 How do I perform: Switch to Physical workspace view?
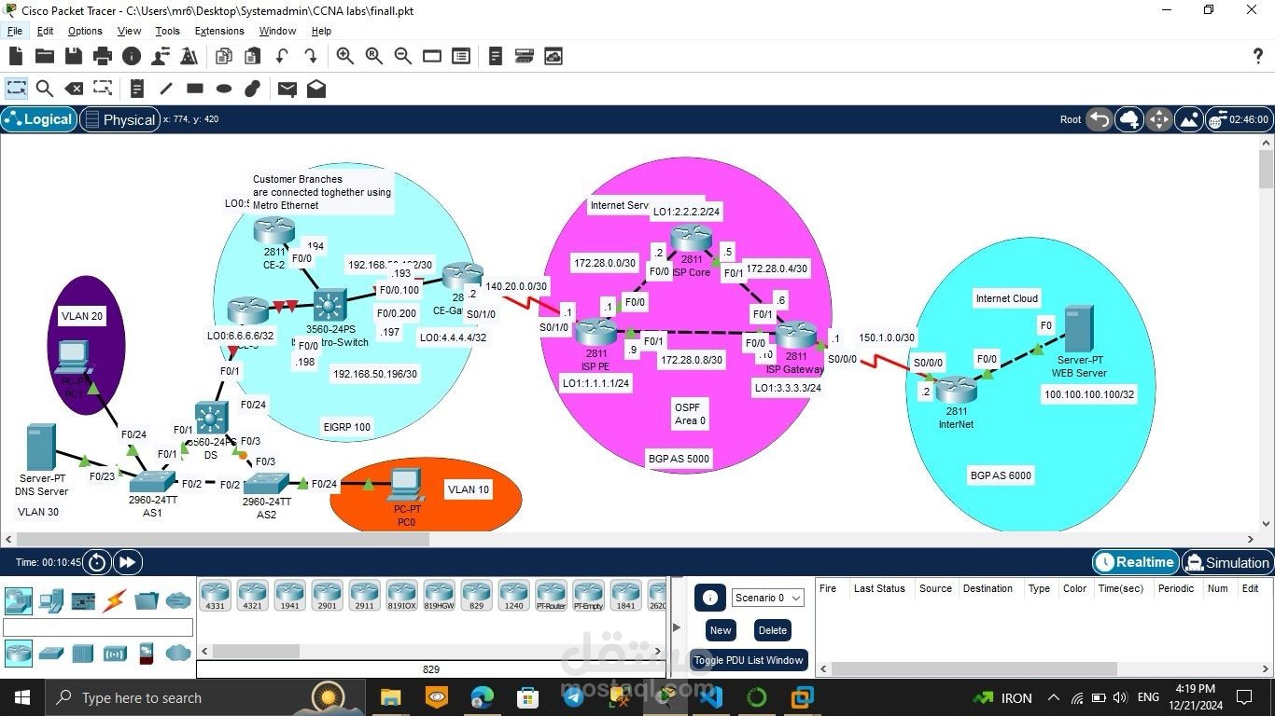(x=119, y=119)
